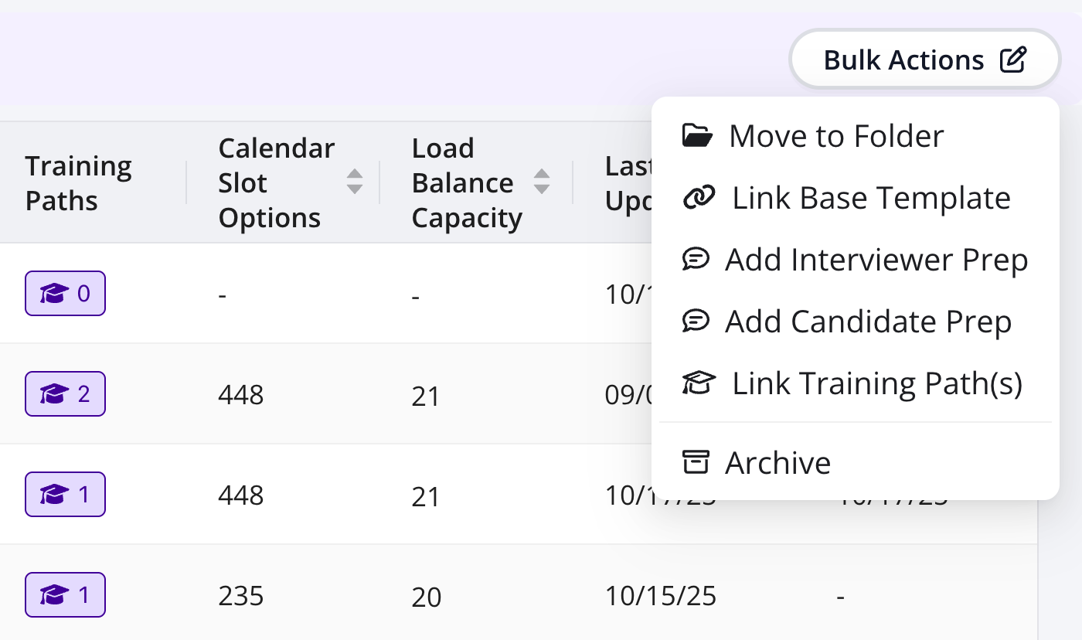Click the graduation cap icon for Link Training Path(s)

click(x=699, y=383)
